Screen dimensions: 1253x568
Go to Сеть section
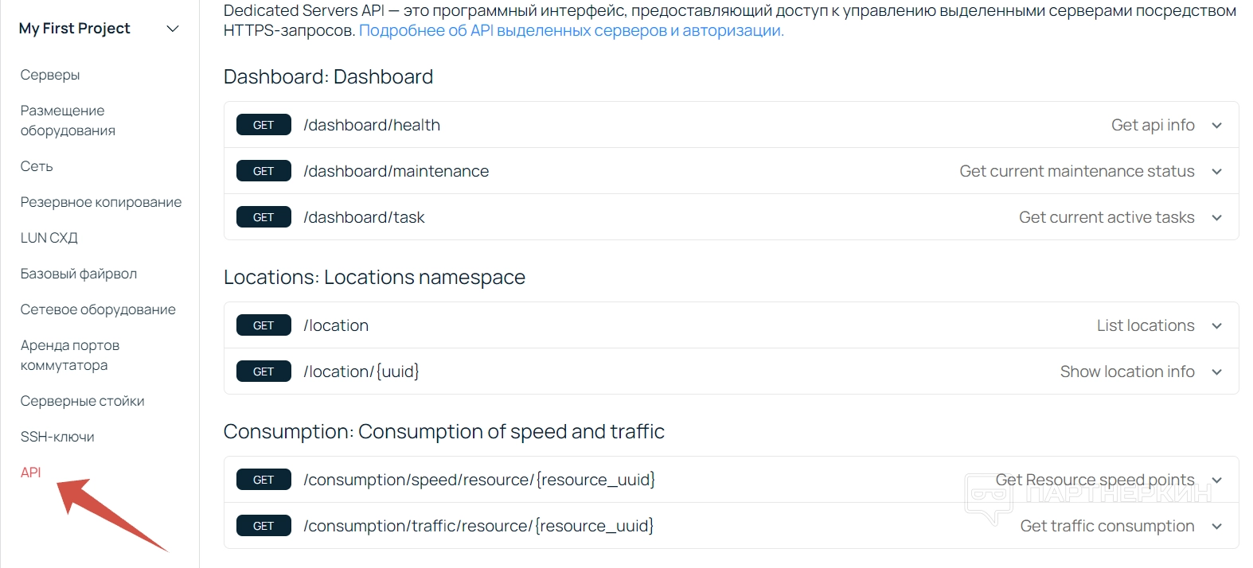click(37, 166)
